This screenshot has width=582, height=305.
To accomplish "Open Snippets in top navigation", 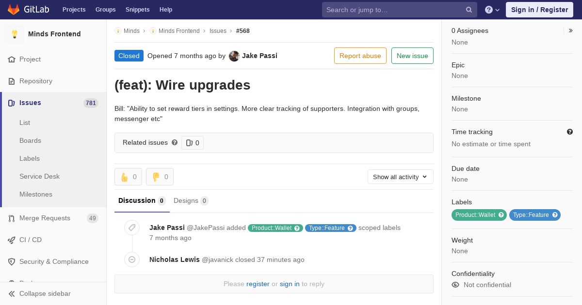I will click(x=137, y=10).
